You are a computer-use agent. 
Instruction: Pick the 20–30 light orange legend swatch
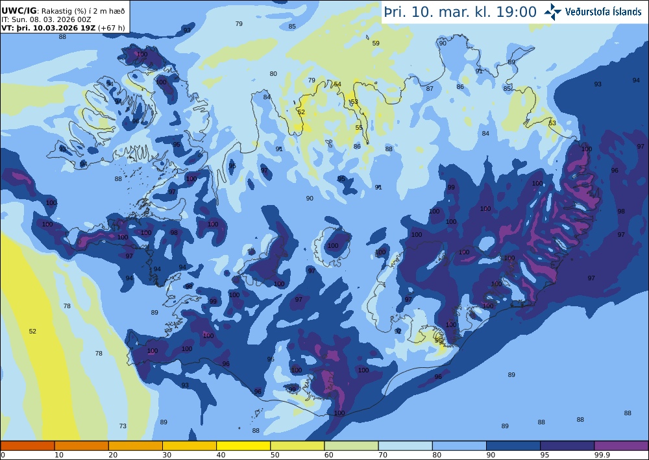[x=136, y=446]
